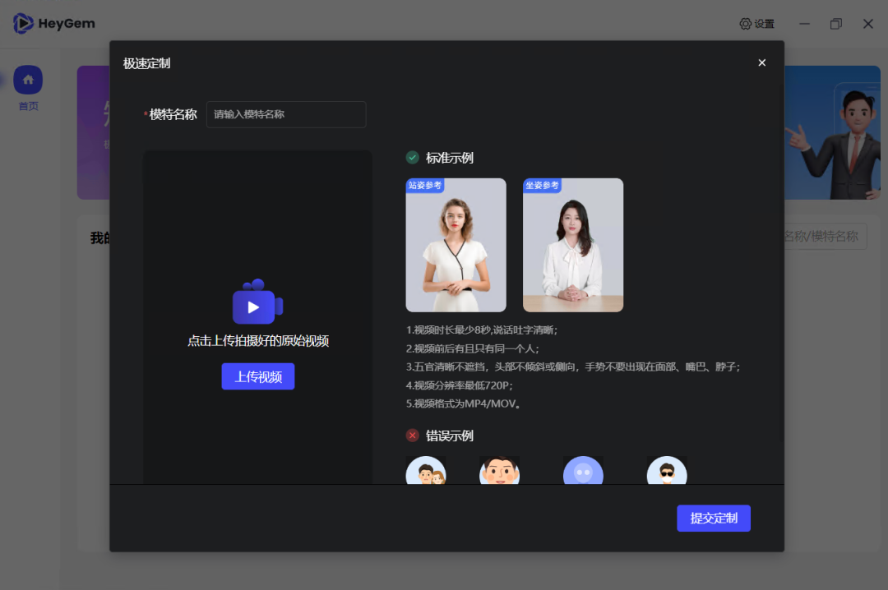Click the red cross icon beside 错误示例

412,436
